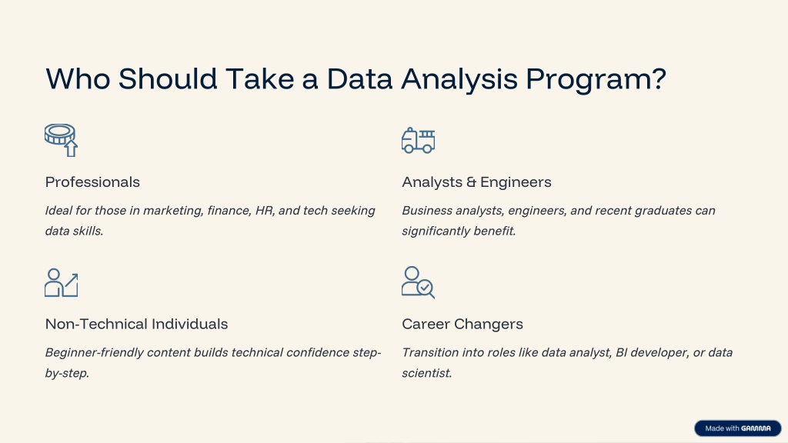
Task: Click the person with magnifier checkmark icon
Action: 418,282
